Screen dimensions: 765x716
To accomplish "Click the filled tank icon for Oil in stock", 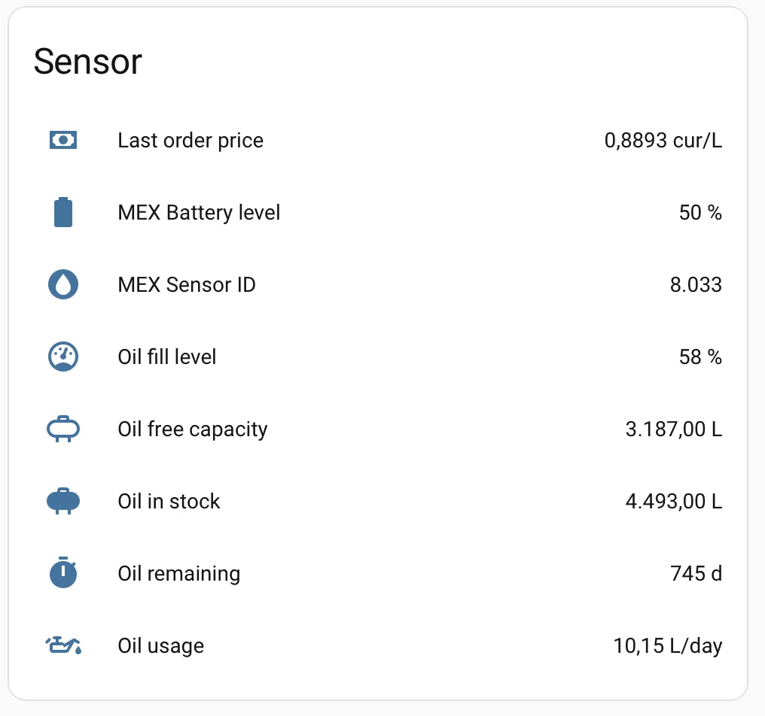I will (63, 501).
